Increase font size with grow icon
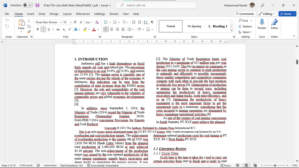The width and height of the screenshot is (299, 168). 75,22
